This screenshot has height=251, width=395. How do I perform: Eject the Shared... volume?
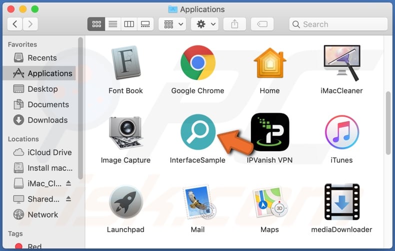68,199
